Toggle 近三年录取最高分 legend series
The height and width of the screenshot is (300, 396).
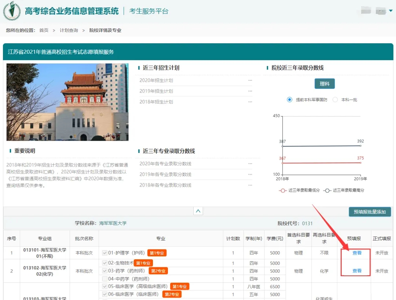click(328, 190)
